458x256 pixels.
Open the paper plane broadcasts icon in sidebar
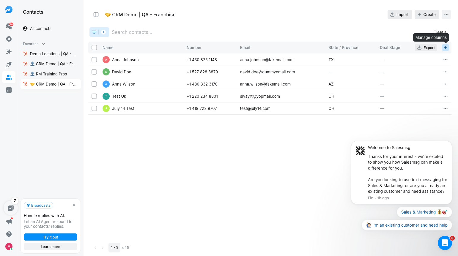pos(9,64)
